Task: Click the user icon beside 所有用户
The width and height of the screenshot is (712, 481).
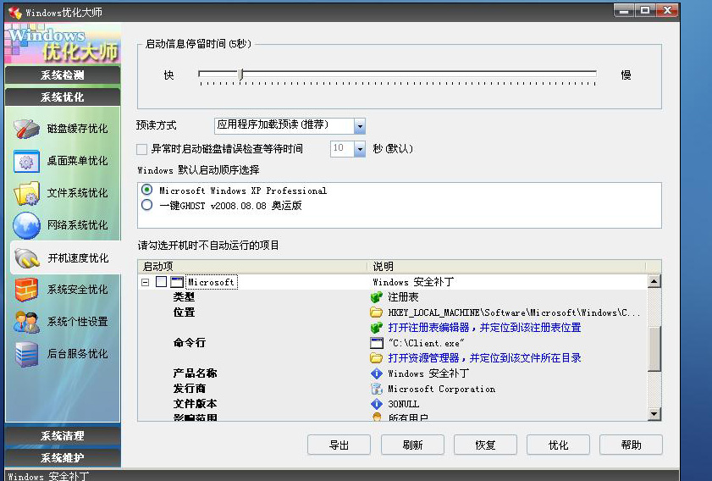Action: pos(377,417)
